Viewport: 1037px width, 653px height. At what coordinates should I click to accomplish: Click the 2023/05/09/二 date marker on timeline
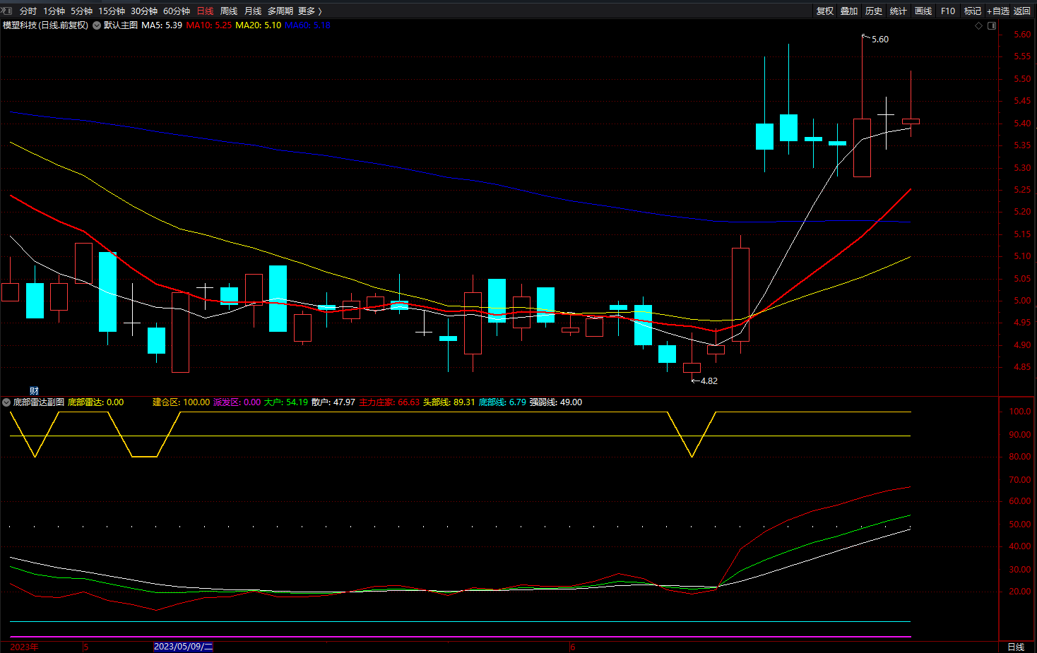[x=183, y=647]
